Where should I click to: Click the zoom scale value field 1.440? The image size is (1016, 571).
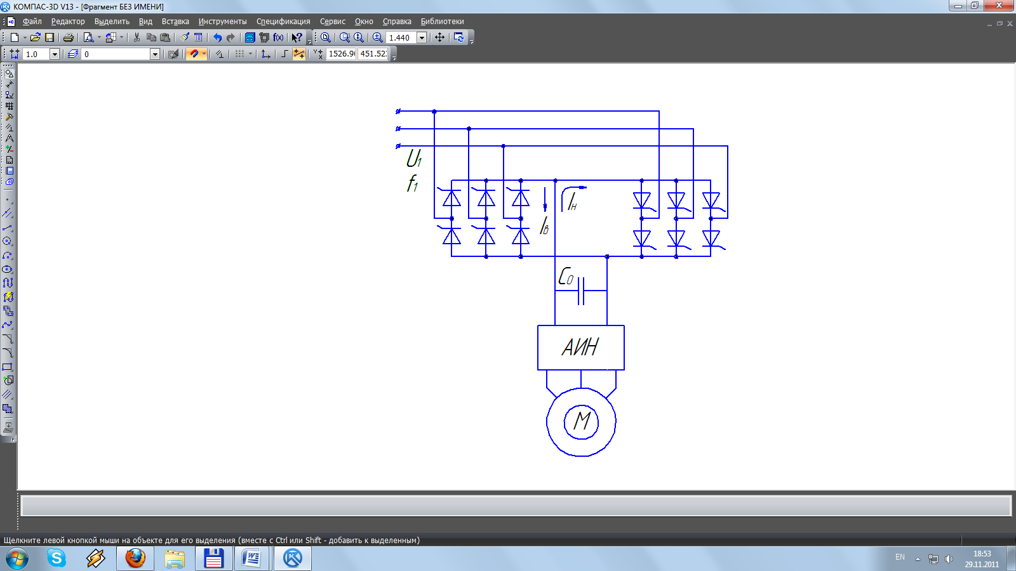click(x=401, y=37)
